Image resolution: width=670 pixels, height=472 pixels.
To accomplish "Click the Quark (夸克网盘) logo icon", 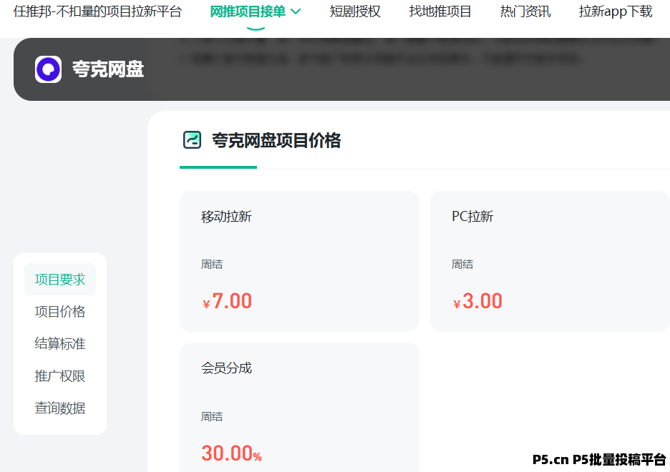I will pos(48,69).
